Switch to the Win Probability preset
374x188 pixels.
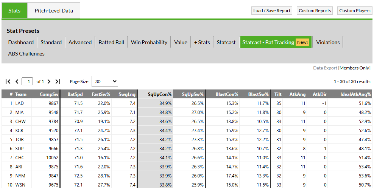click(x=149, y=42)
